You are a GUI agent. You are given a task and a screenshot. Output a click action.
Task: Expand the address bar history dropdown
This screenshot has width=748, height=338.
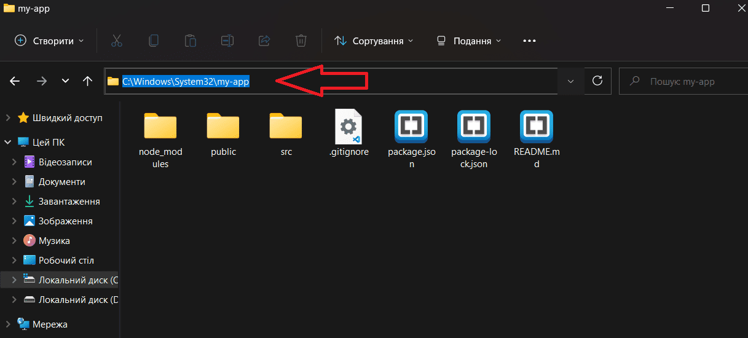[571, 81]
